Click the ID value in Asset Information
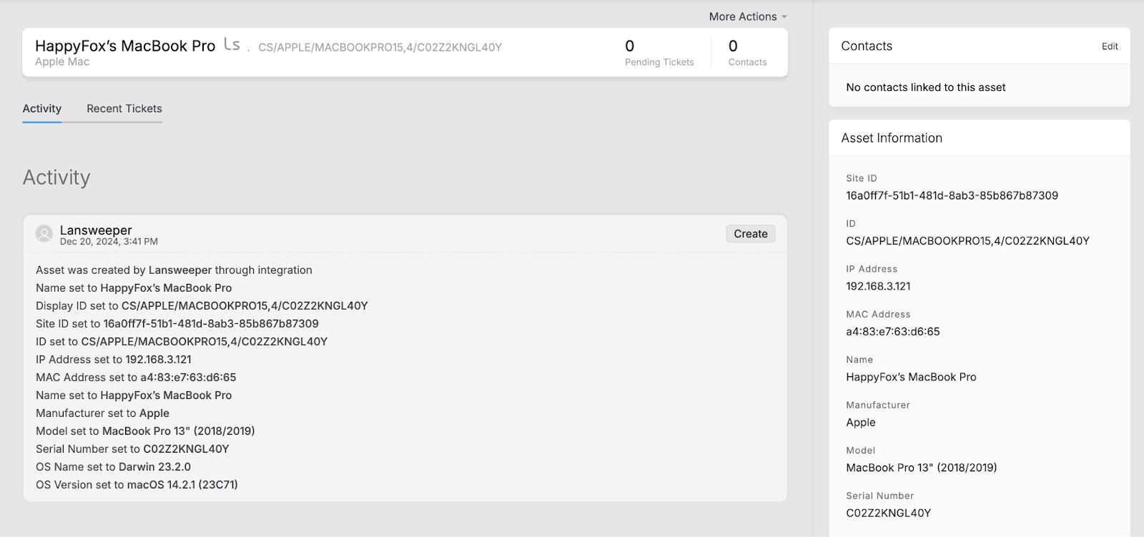Viewport: 1144px width, 537px height. 967,241
